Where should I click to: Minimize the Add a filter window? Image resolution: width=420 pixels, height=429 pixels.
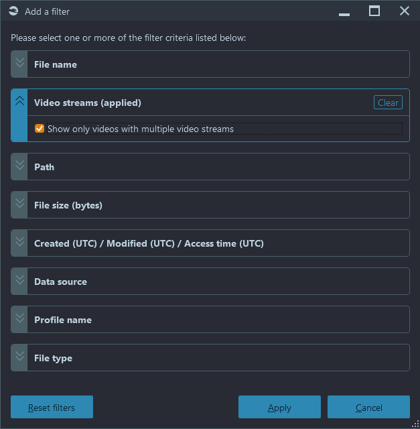coord(344,11)
